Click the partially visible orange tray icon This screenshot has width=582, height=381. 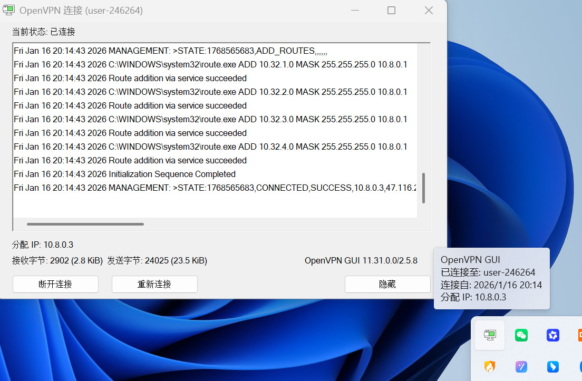tap(579, 335)
